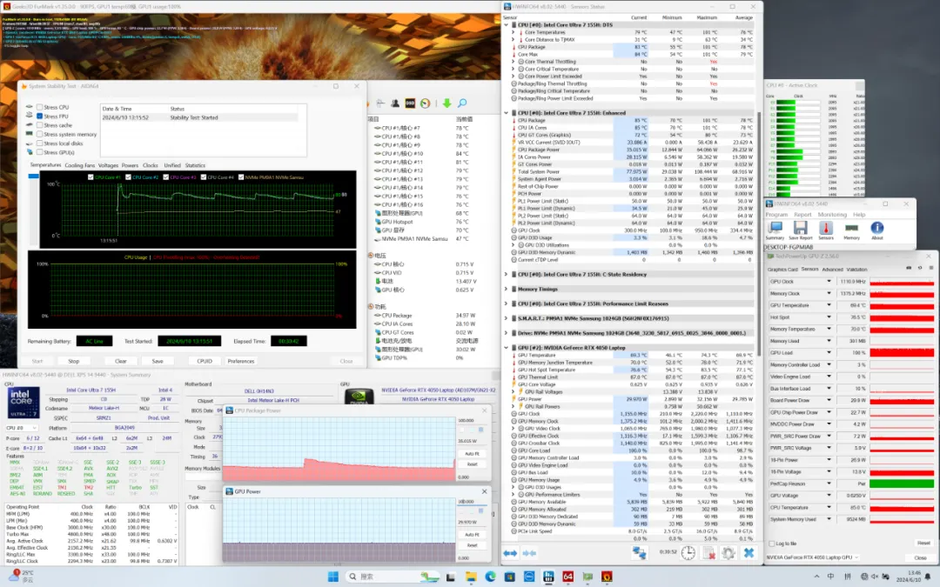
Task: Open the Memory module icon in HWiNFO64
Action: coord(851,230)
